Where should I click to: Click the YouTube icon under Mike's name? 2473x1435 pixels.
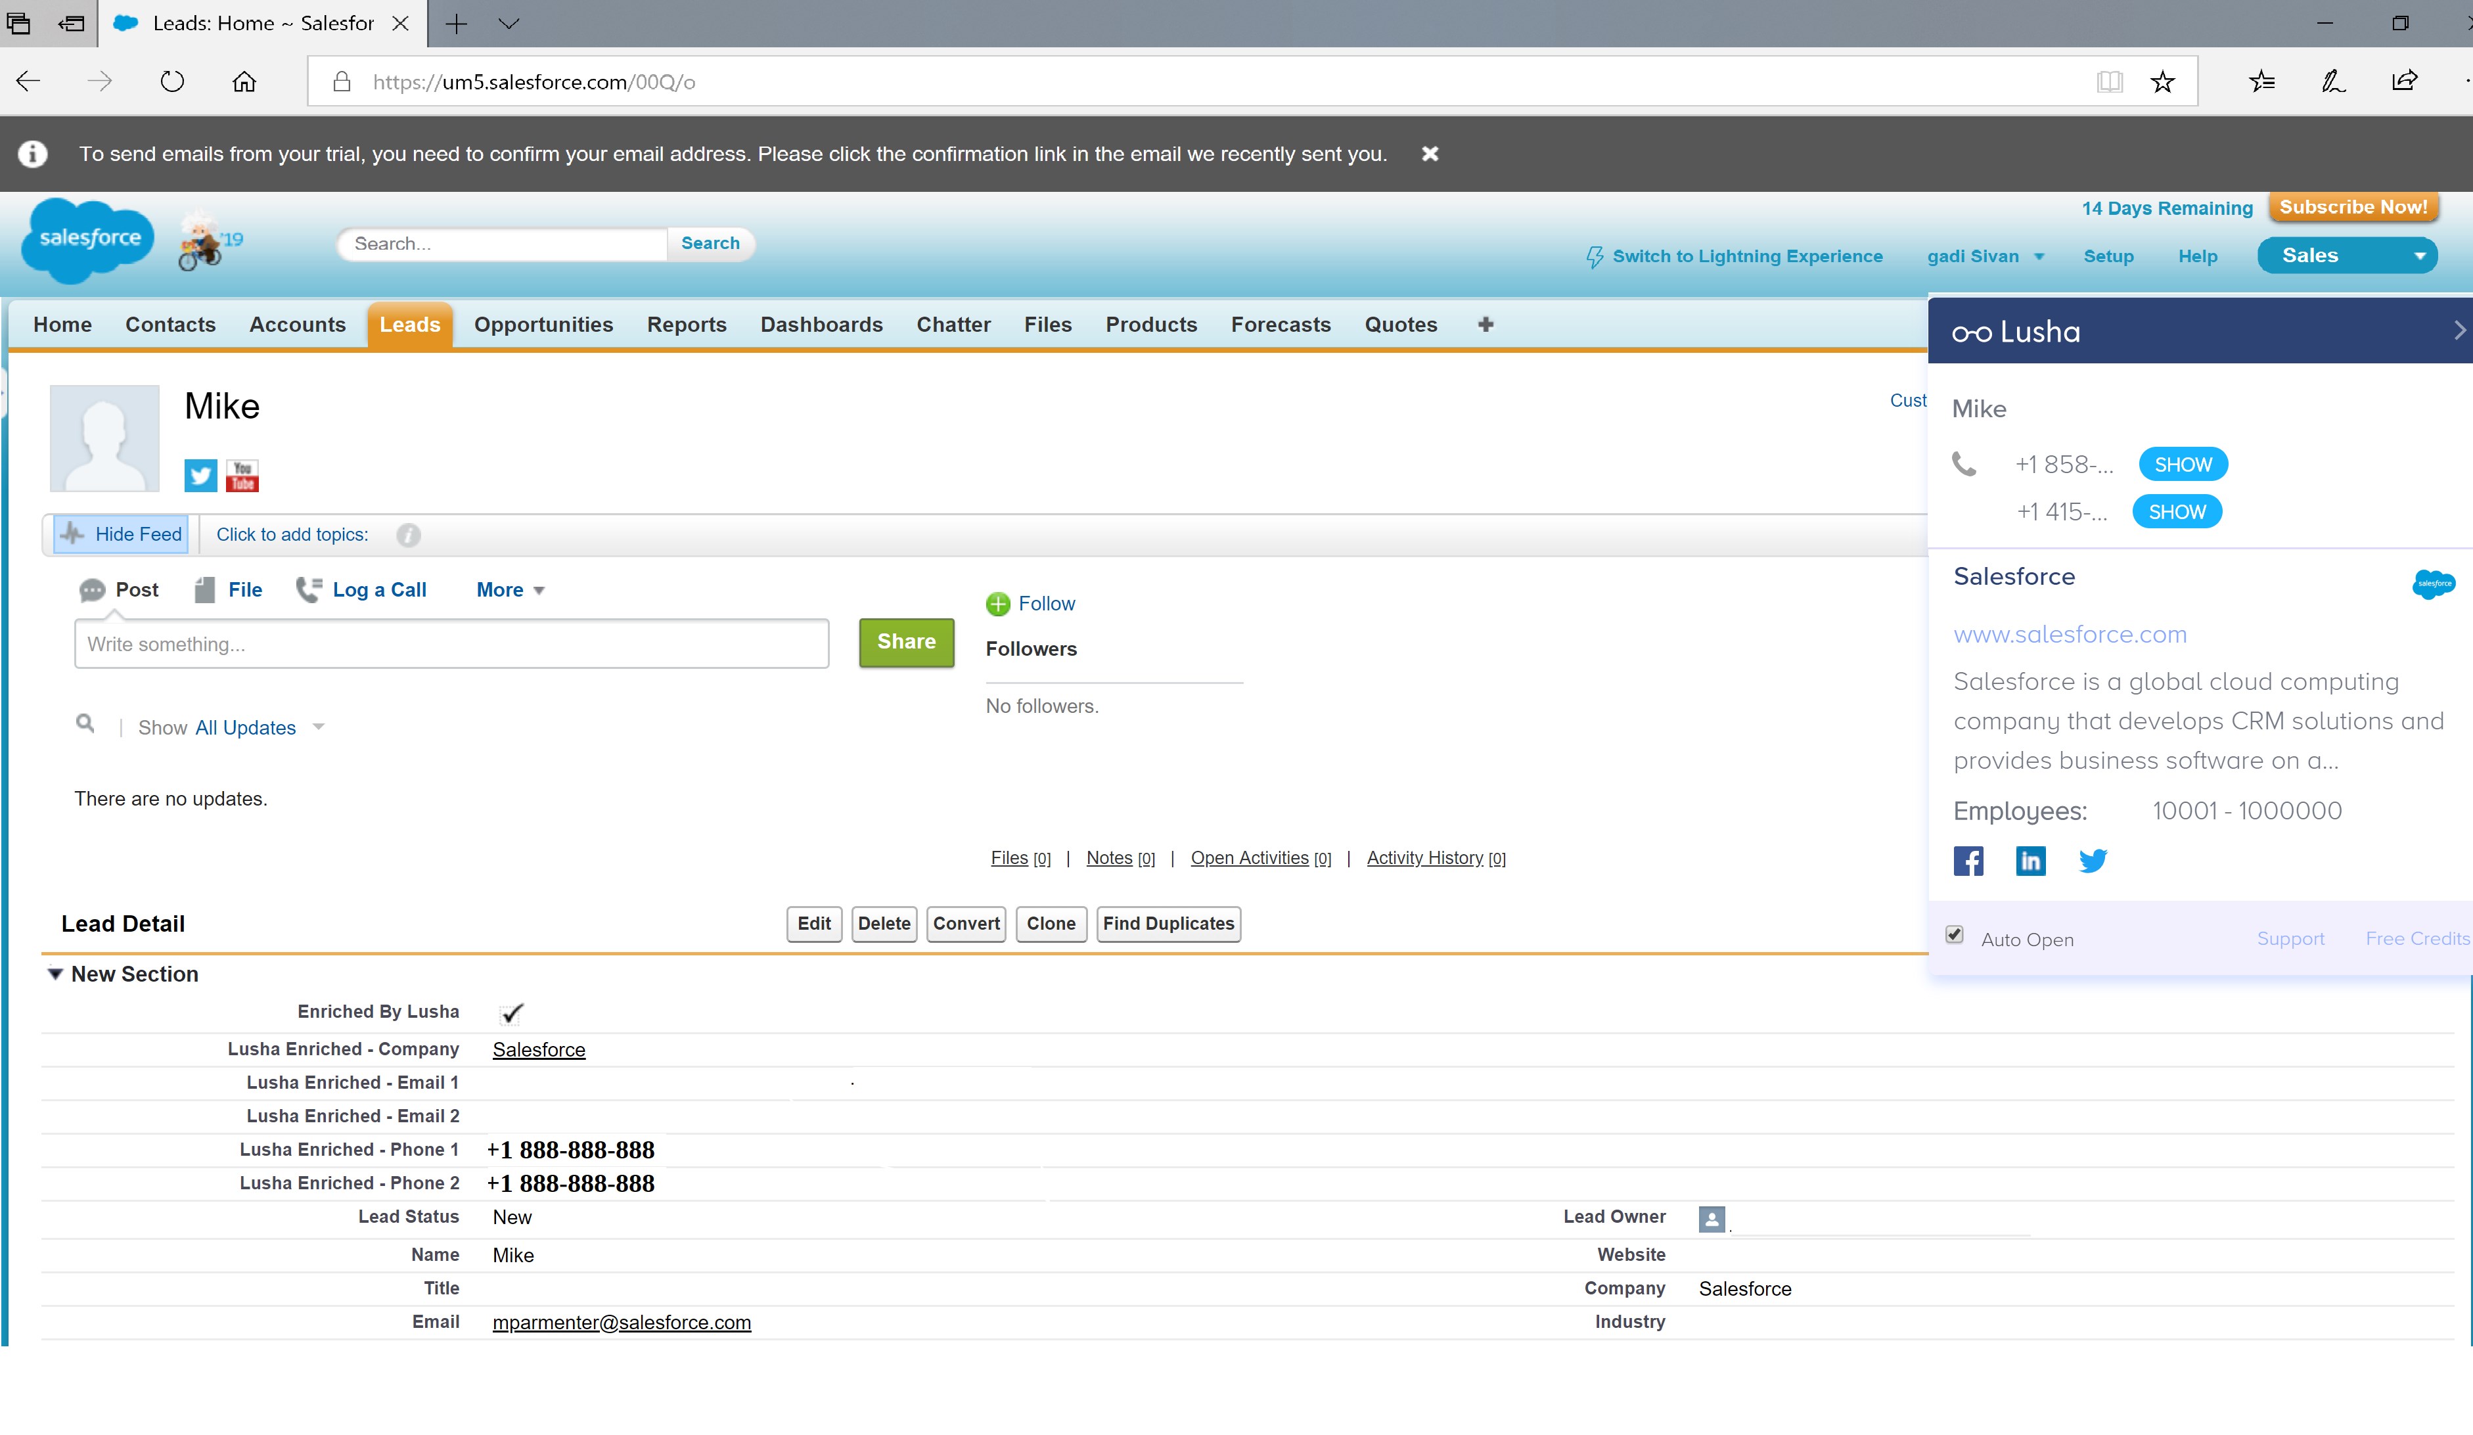pyautogui.click(x=242, y=475)
